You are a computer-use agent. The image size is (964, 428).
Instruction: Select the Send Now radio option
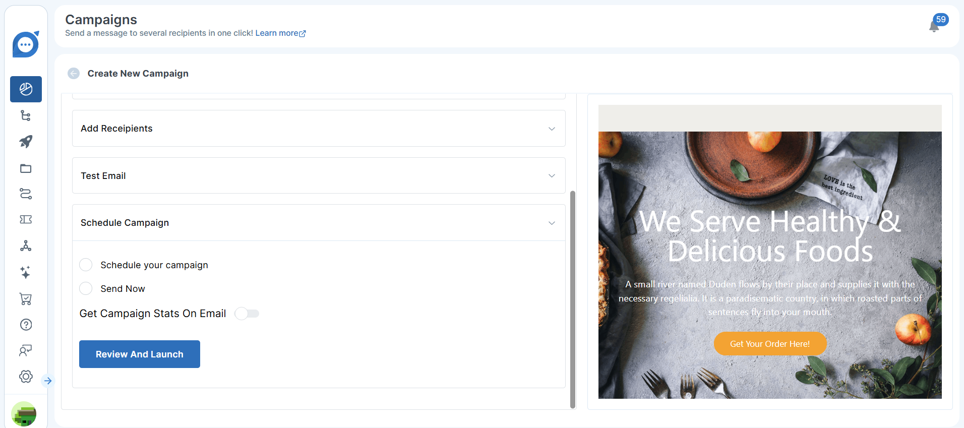(86, 288)
